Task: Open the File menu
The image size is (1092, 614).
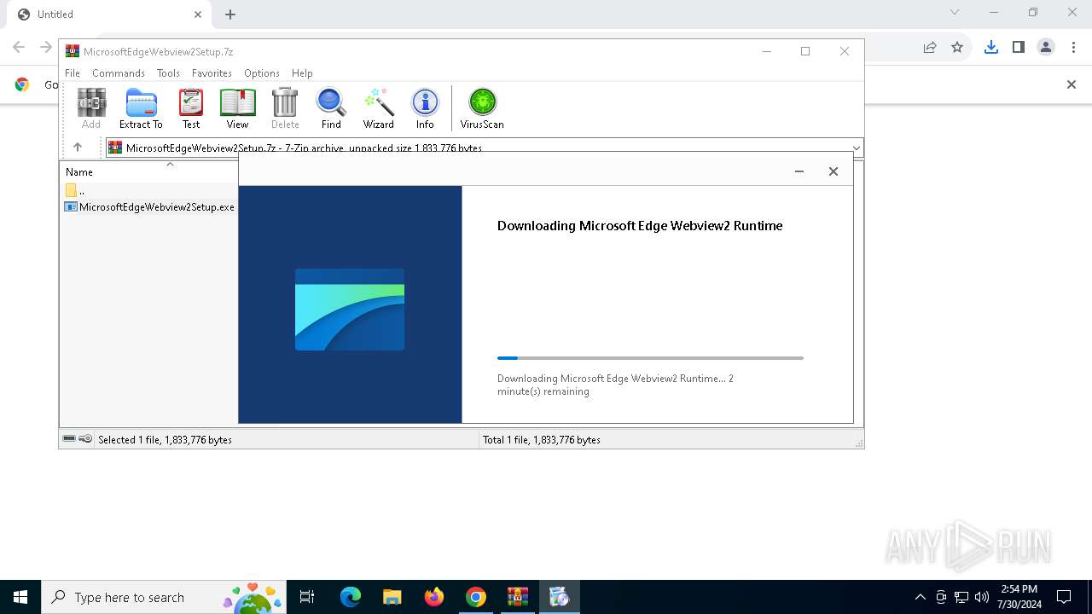Action: (x=73, y=73)
